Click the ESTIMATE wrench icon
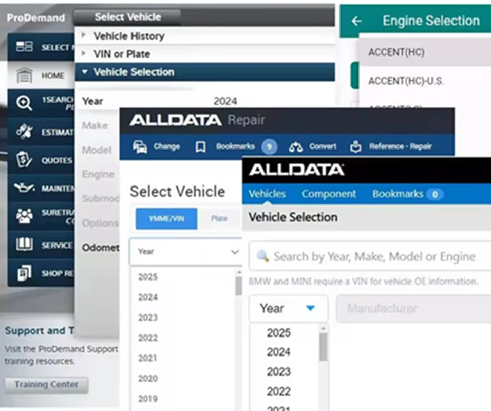Image resolution: width=491 pixels, height=411 pixels. tap(24, 132)
